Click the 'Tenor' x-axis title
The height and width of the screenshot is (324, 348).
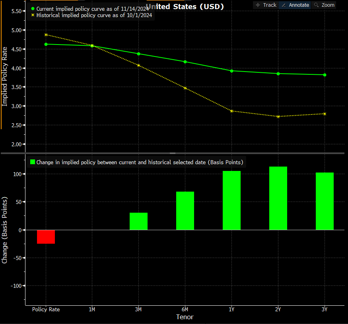185,317
